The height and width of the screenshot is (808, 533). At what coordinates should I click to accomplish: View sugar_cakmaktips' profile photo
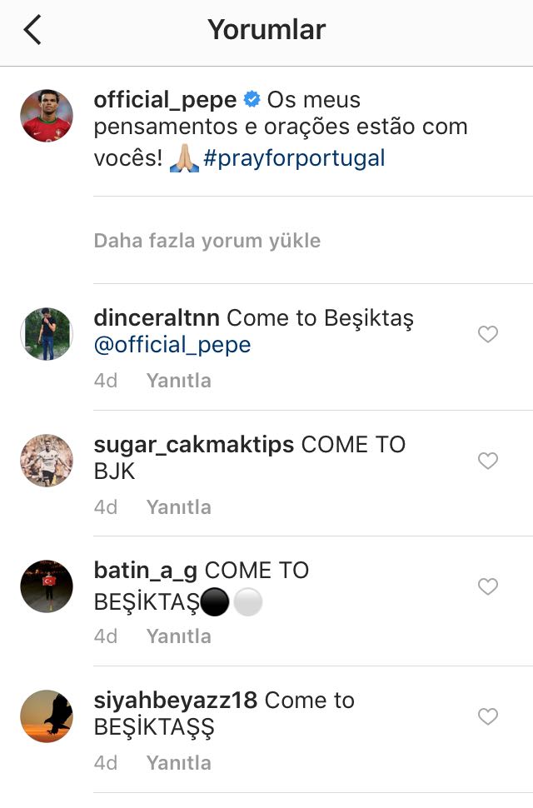coord(47,460)
